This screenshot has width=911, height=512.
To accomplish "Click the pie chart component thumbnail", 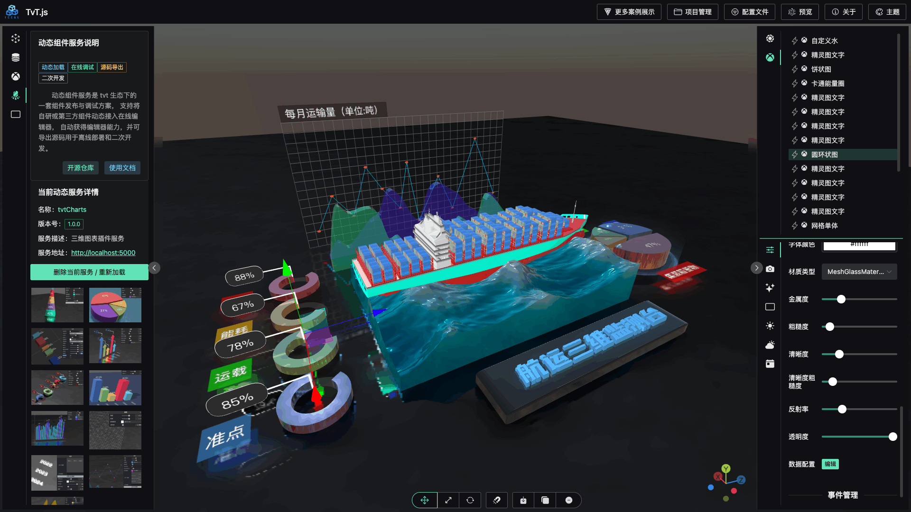I will coord(115,305).
